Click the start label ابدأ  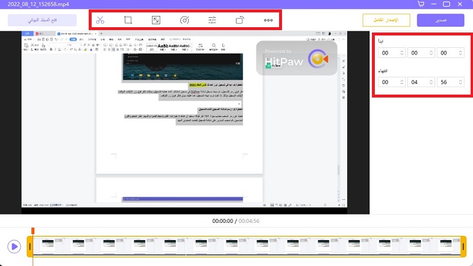tap(381, 41)
